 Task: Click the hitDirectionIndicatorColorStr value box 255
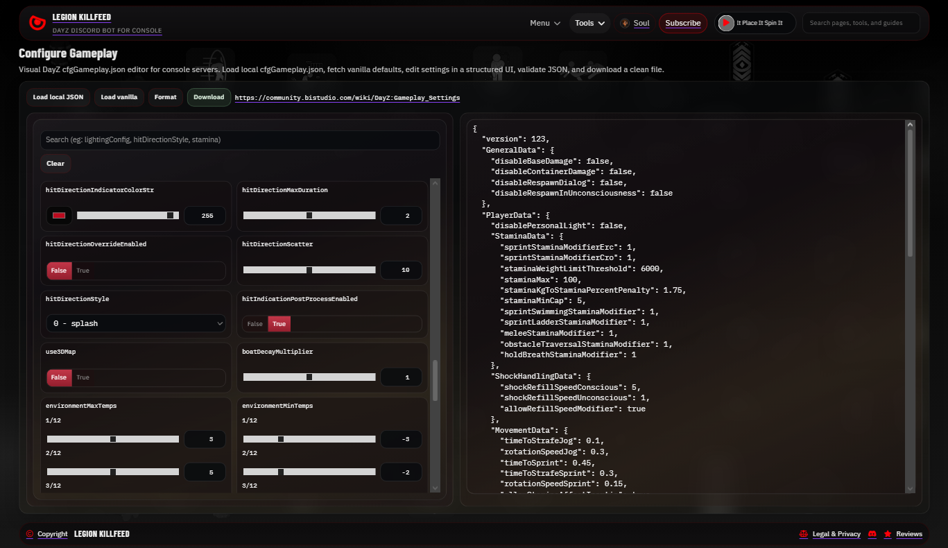pyautogui.click(x=205, y=216)
